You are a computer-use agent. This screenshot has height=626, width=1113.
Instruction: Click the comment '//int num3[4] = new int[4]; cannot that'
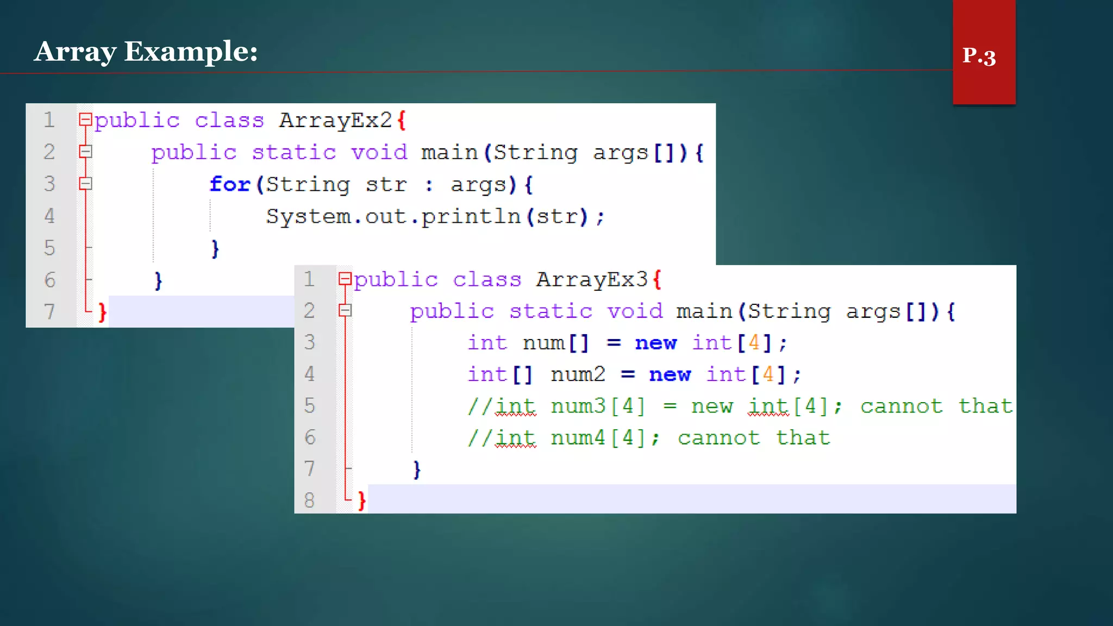740,406
